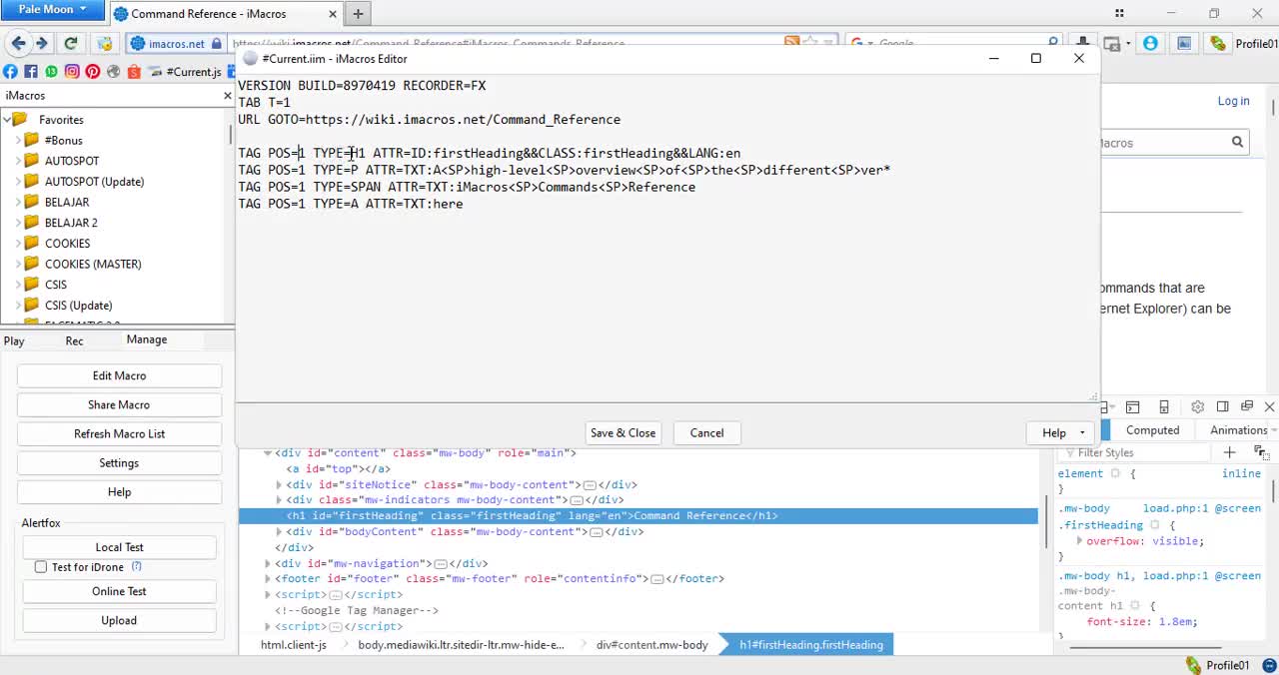Image resolution: width=1279 pixels, height=675 pixels.
Task: Enable Test for iDrone checkbox
Action: [x=41, y=567]
